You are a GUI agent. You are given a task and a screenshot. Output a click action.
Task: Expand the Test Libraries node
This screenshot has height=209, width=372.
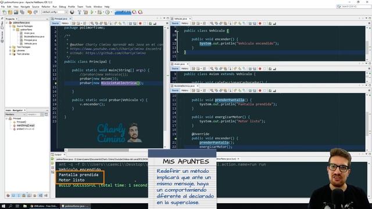coord(10,54)
